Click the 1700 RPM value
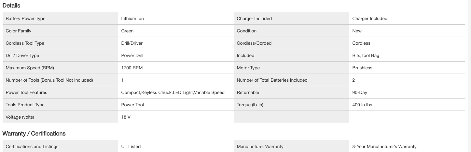Viewport: 471px width, 152px height. coord(132,68)
